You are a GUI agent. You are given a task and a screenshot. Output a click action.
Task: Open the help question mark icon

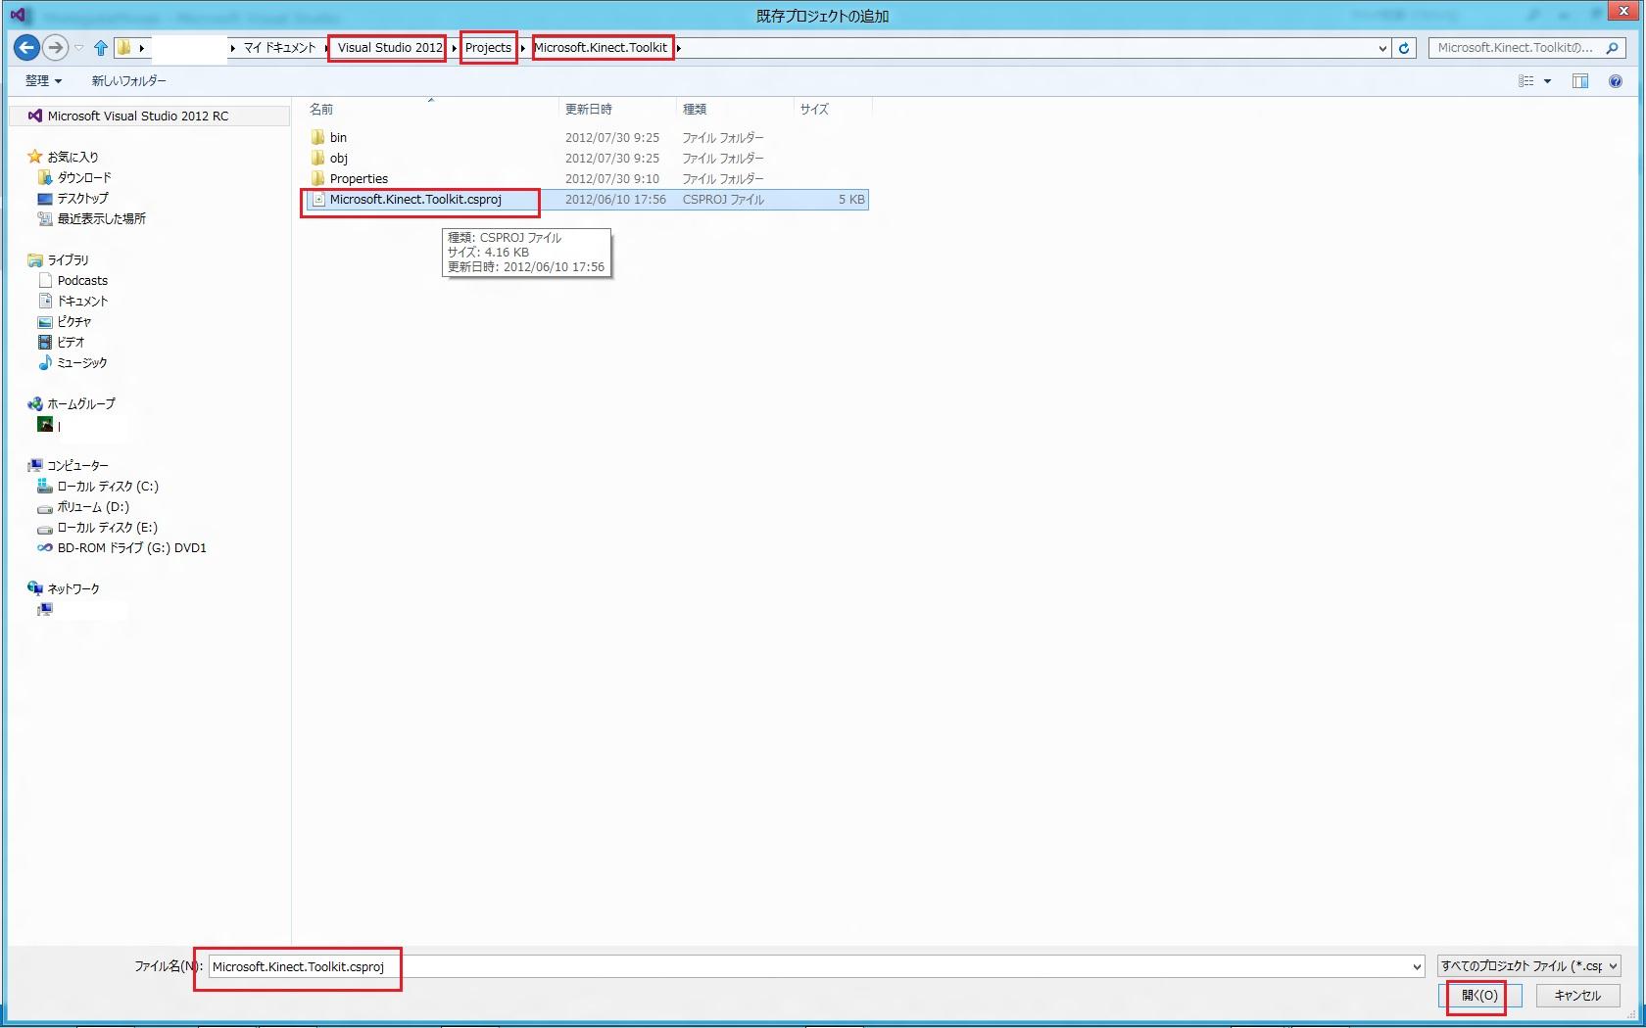pos(1616,81)
